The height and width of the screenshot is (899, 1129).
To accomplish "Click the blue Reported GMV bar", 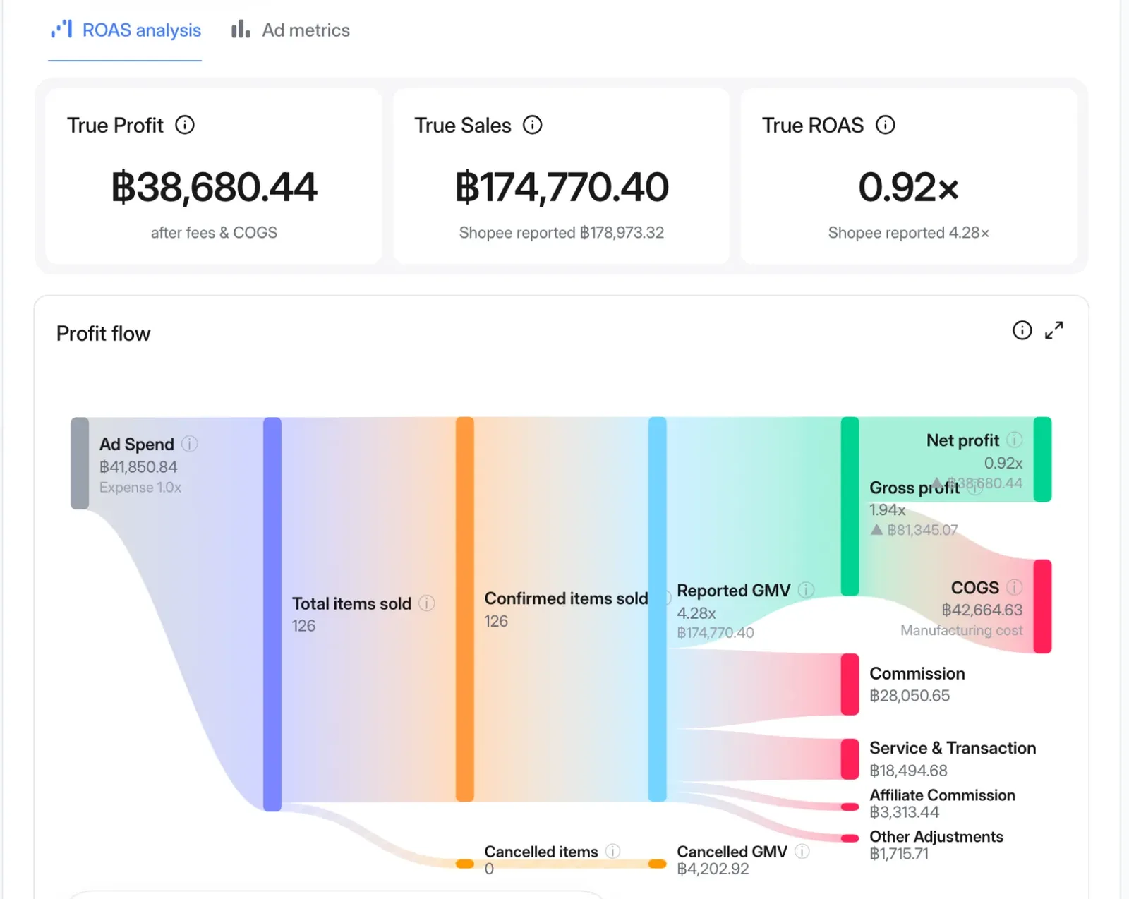I will tap(658, 609).
